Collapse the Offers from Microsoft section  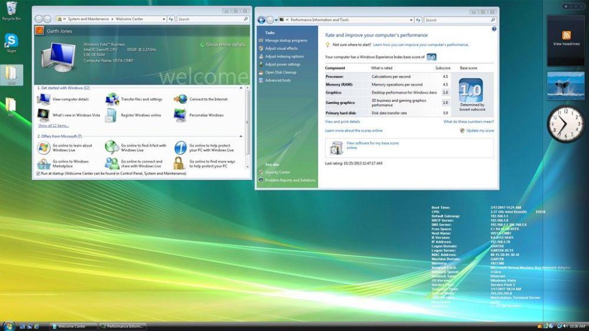(241, 136)
